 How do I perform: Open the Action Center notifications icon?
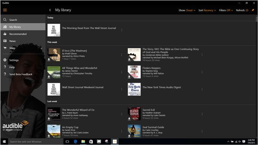click(244, 141)
